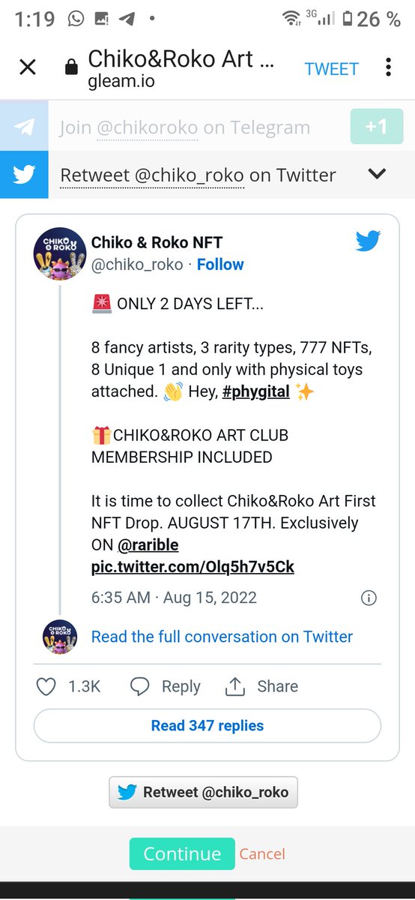Screen dimensions: 415x900
Task: Tap the blue Twitter entry icon
Action: pyautogui.click(x=24, y=175)
